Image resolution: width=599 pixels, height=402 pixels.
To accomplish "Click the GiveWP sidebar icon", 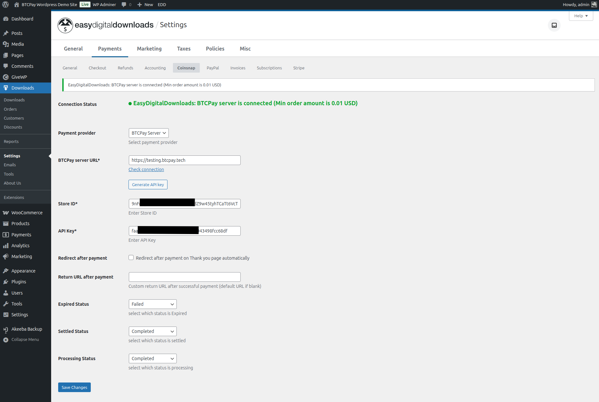I will point(6,77).
